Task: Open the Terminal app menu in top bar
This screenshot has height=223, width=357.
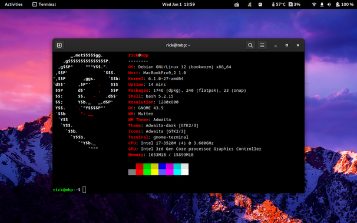Action: coord(44,4)
